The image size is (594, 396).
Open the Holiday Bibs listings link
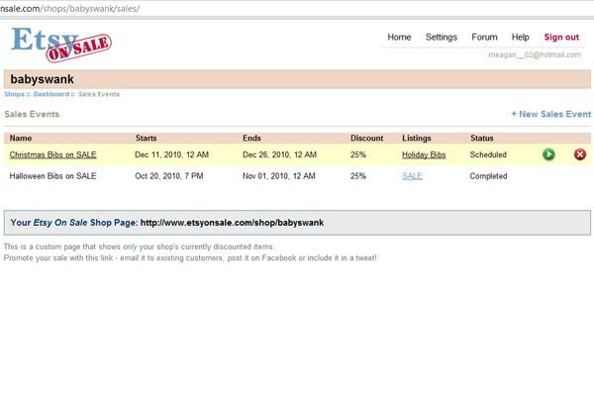[x=424, y=154]
